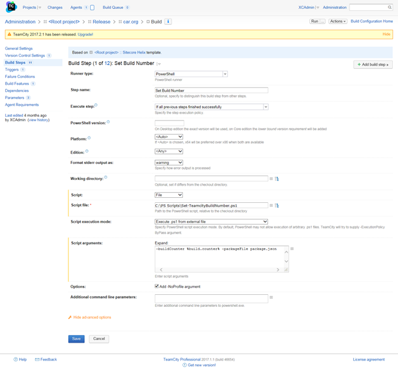Click inside Script file path field
Viewport: 398px width, 379px height.
point(211,205)
